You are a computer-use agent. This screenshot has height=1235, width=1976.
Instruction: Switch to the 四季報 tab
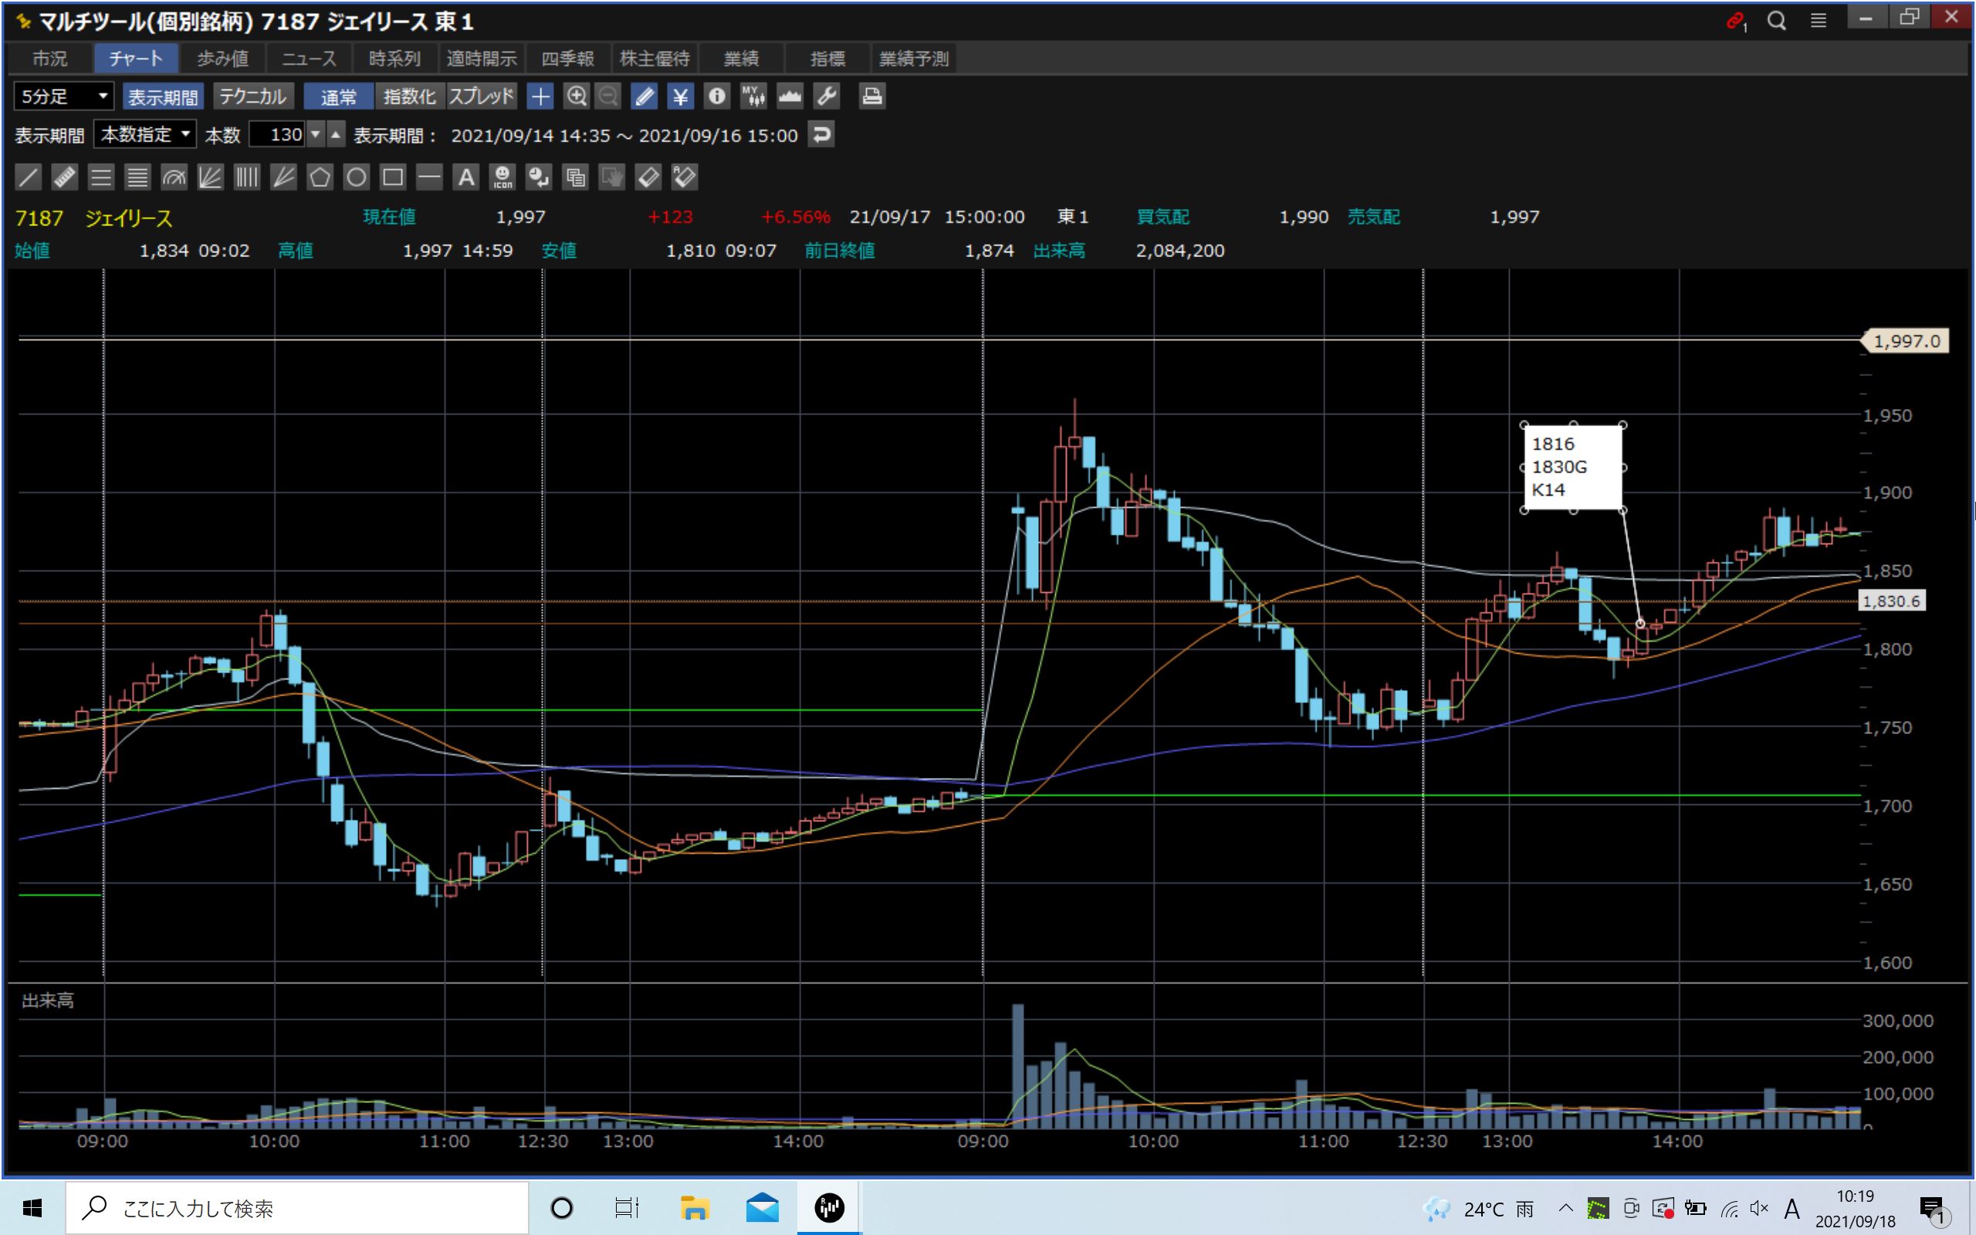[x=567, y=59]
